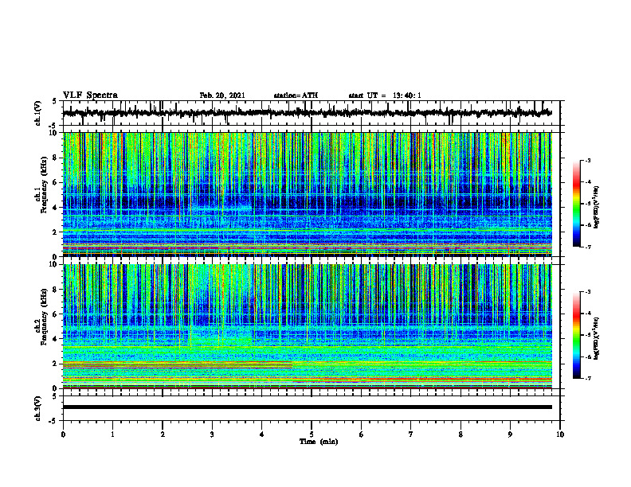
Task: Click the "6" time axis tick label
Action: tap(362, 434)
